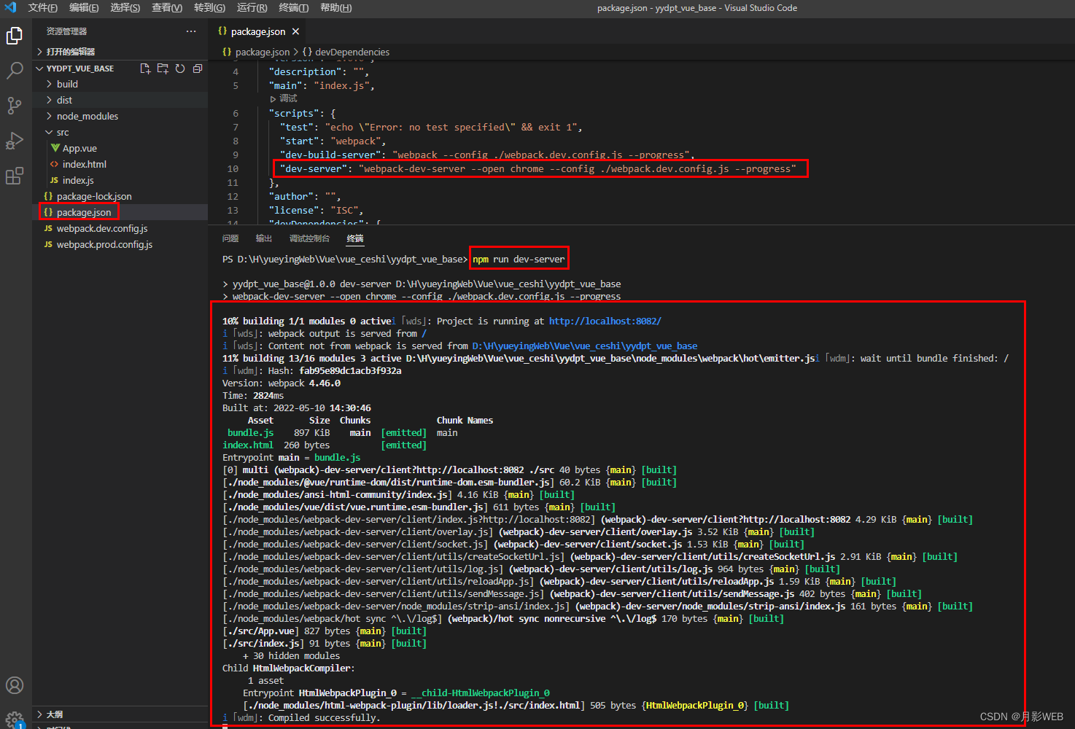Open the Manage gear icon
Viewport: 1075px width, 729px height.
coord(15,719)
